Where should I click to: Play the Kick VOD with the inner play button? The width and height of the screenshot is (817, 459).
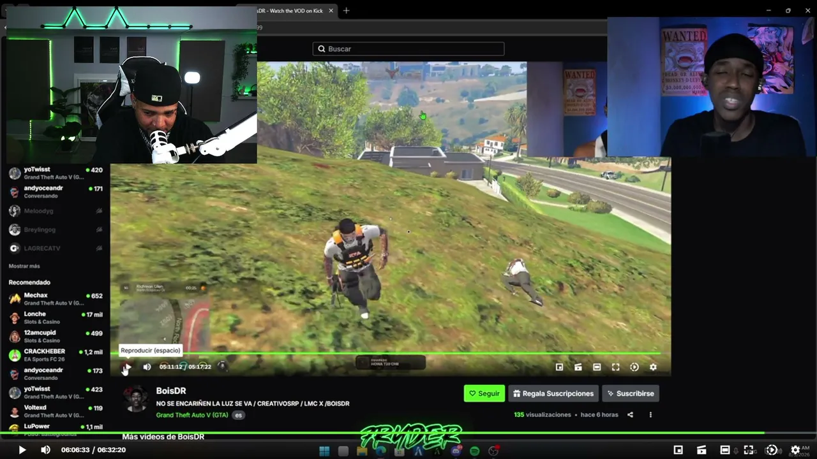[x=126, y=367]
